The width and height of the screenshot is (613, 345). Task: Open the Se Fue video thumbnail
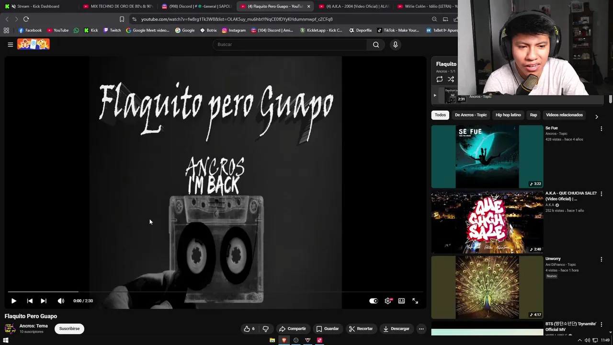pyautogui.click(x=487, y=157)
